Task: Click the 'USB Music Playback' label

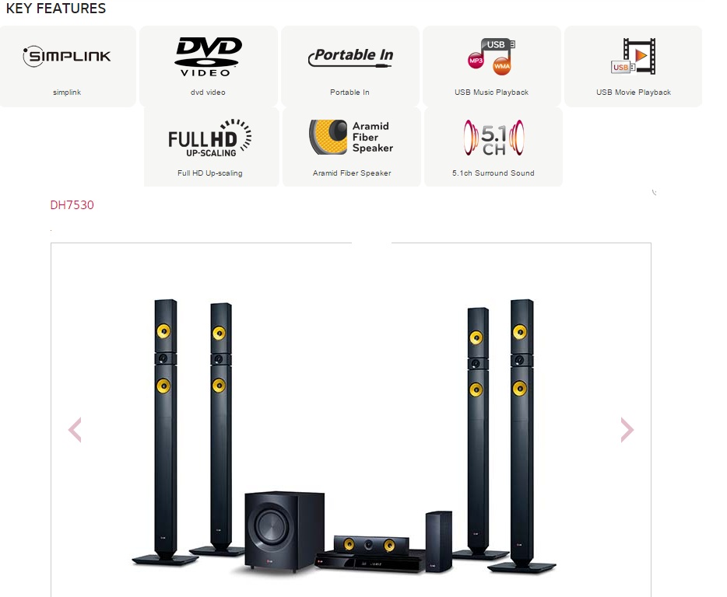Action: (491, 93)
